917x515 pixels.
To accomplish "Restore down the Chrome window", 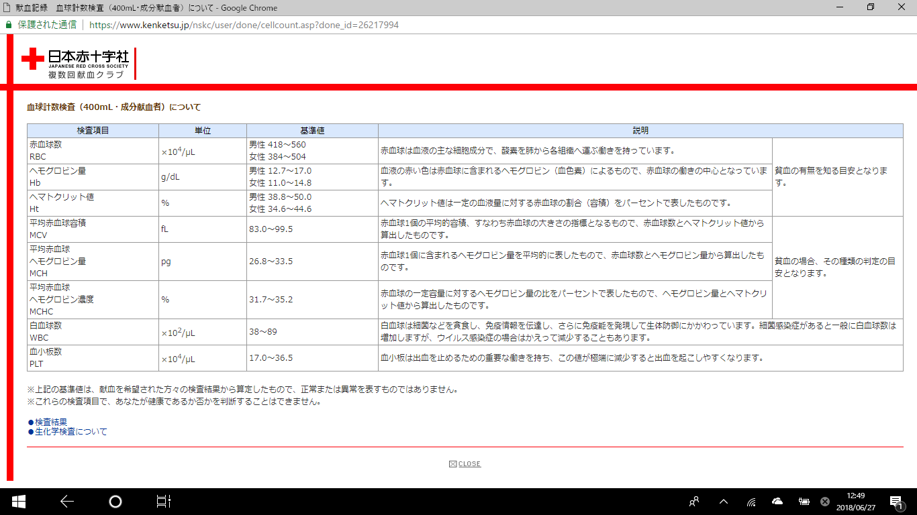I will (x=871, y=7).
